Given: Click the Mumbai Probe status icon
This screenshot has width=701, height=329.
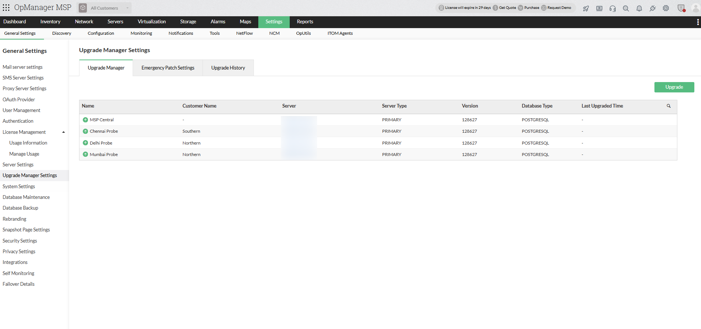Looking at the screenshot, I should (x=85, y=155).
